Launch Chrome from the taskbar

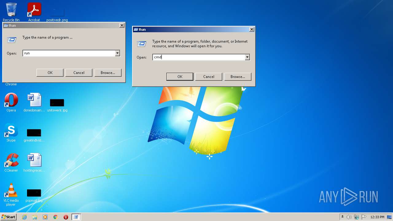pyautogui.click(x=56, y=217)
